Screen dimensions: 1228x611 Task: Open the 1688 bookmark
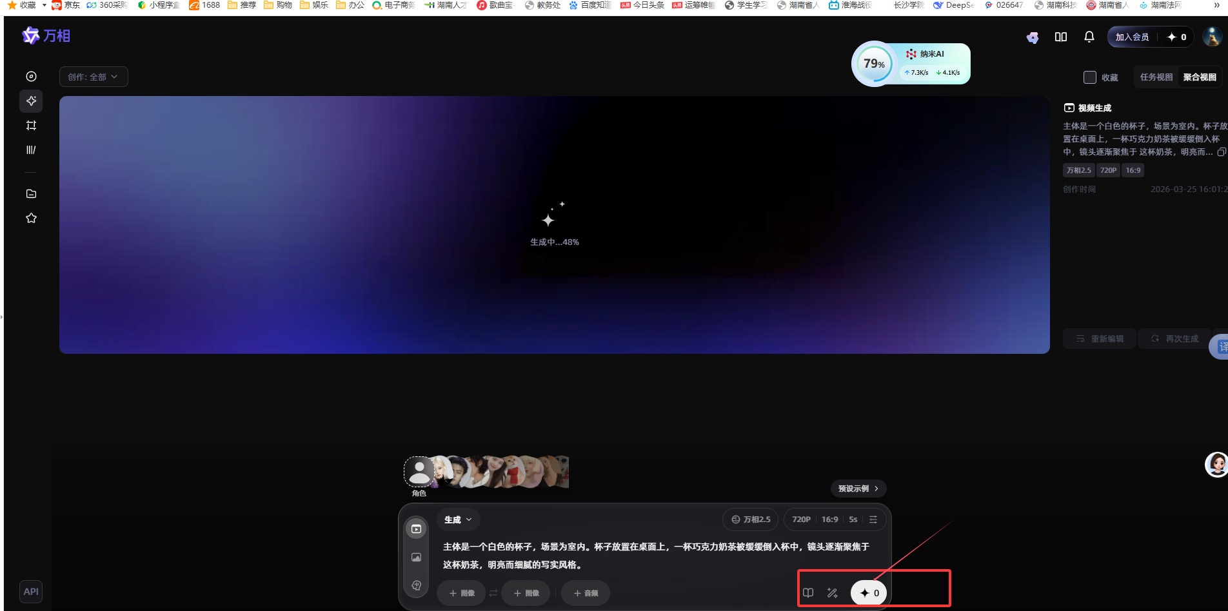204,5
